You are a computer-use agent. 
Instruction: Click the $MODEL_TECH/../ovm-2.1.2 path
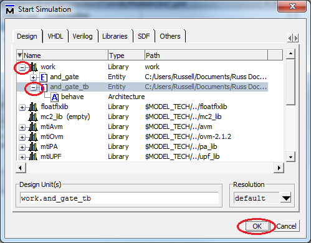[188, 137]
